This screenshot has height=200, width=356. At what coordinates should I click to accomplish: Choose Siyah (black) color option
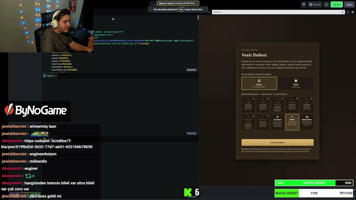point(296,83)
